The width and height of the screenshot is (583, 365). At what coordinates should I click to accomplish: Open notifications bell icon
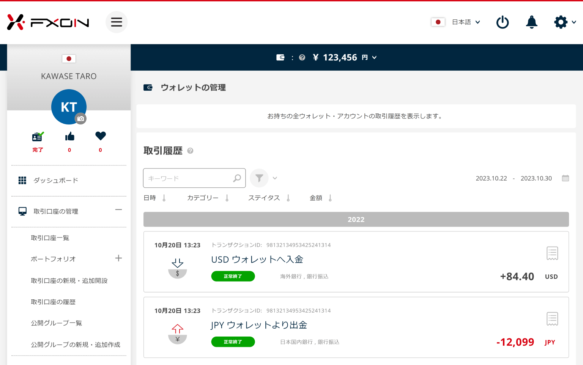(532, 22)
